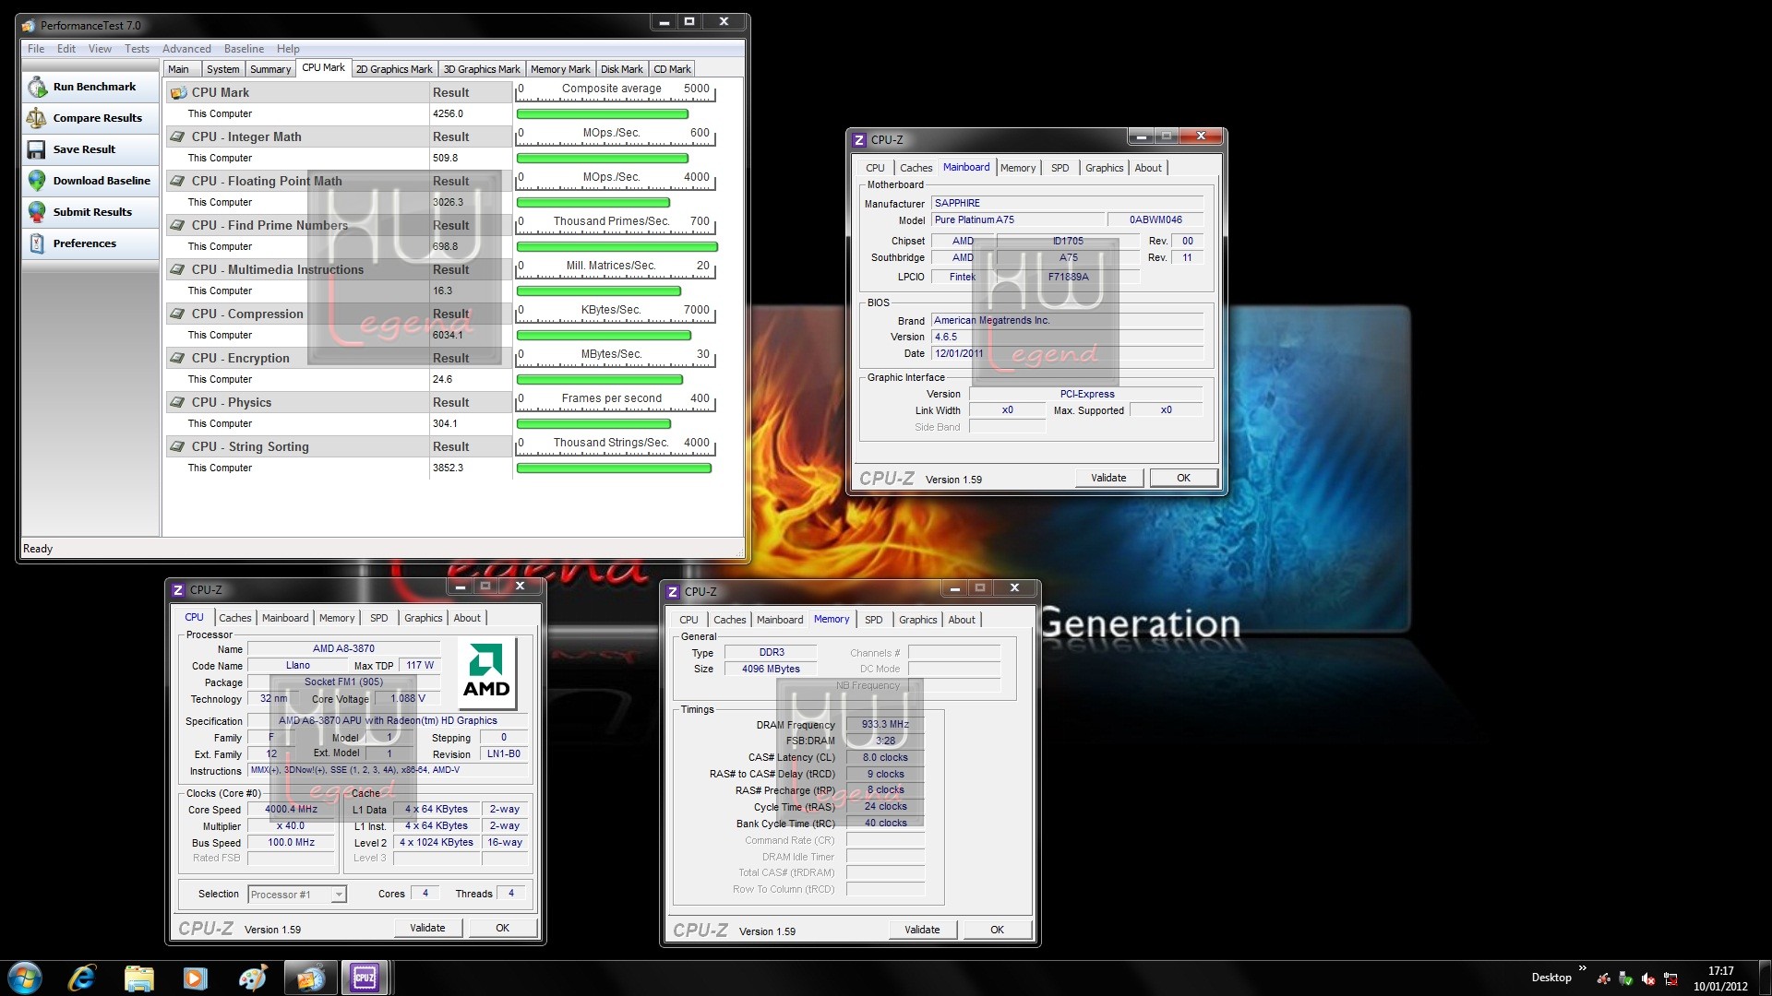Click OK in the CPU-Z CPU window

click(502, 928)
